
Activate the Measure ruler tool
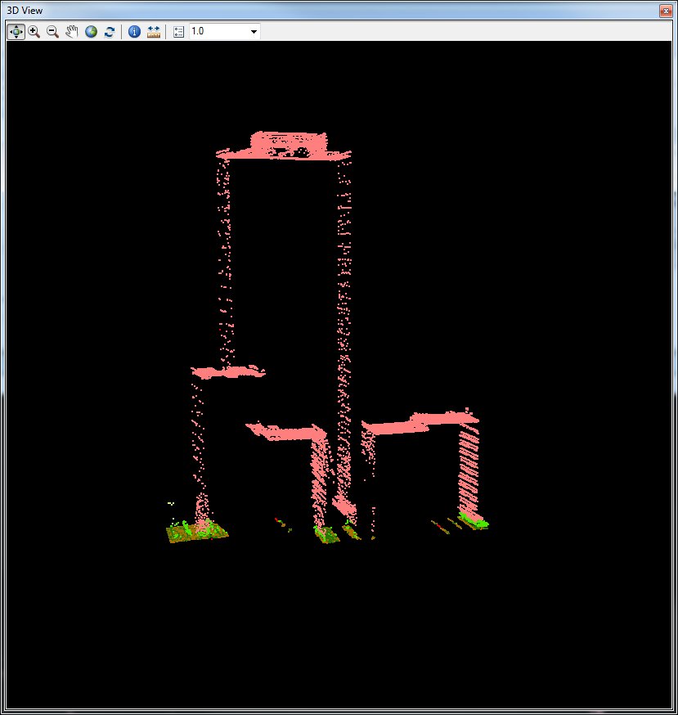tap(154, 31)
